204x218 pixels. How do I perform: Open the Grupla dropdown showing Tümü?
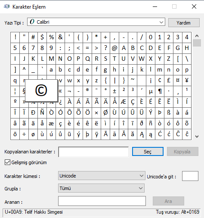click(101, 188)
